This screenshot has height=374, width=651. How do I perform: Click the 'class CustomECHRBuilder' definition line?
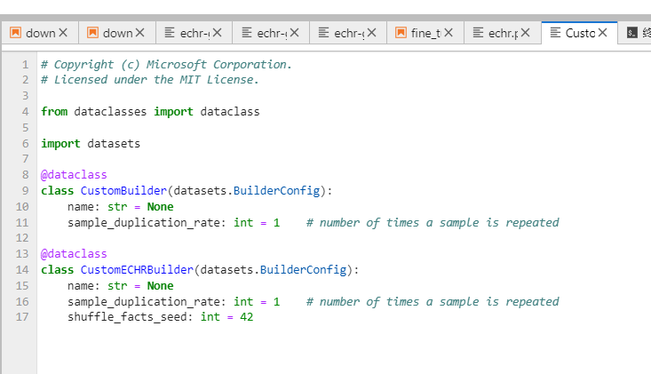(x=200, y=270)
